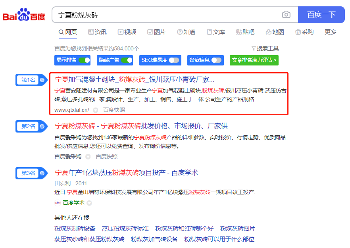Toggle the 显示排名 switch
Viewport: 350px width, 248px height.
(x=84, y=60)
